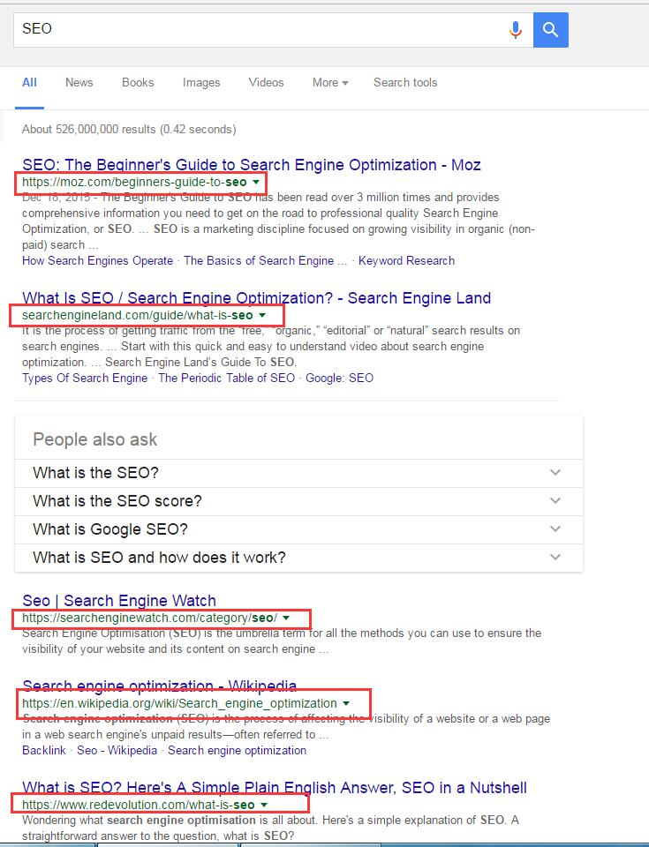Open the Search Engine Land What Is SEO result
The width and height of the screenshot is (649, 847).
click(256, 298)
